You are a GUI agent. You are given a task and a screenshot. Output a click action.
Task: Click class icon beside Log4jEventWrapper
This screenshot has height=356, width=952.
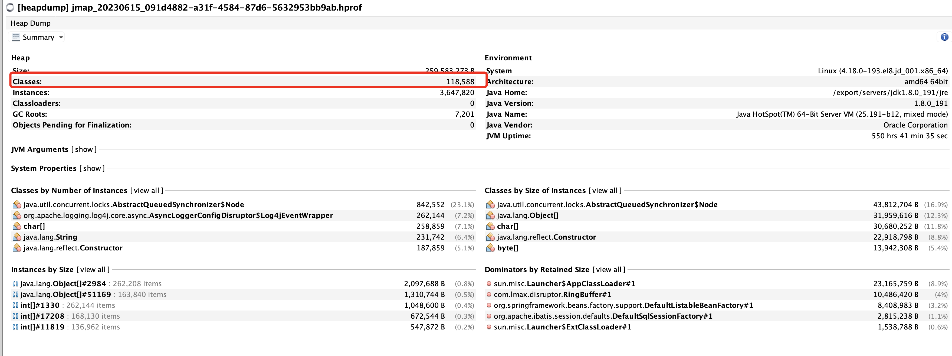pos(17,215)
